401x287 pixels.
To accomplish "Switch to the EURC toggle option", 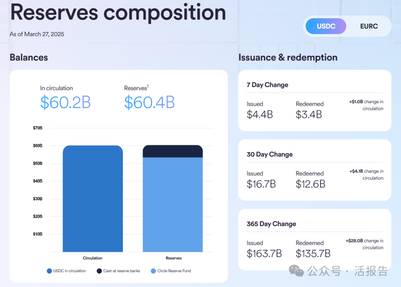I will [369, 26].
